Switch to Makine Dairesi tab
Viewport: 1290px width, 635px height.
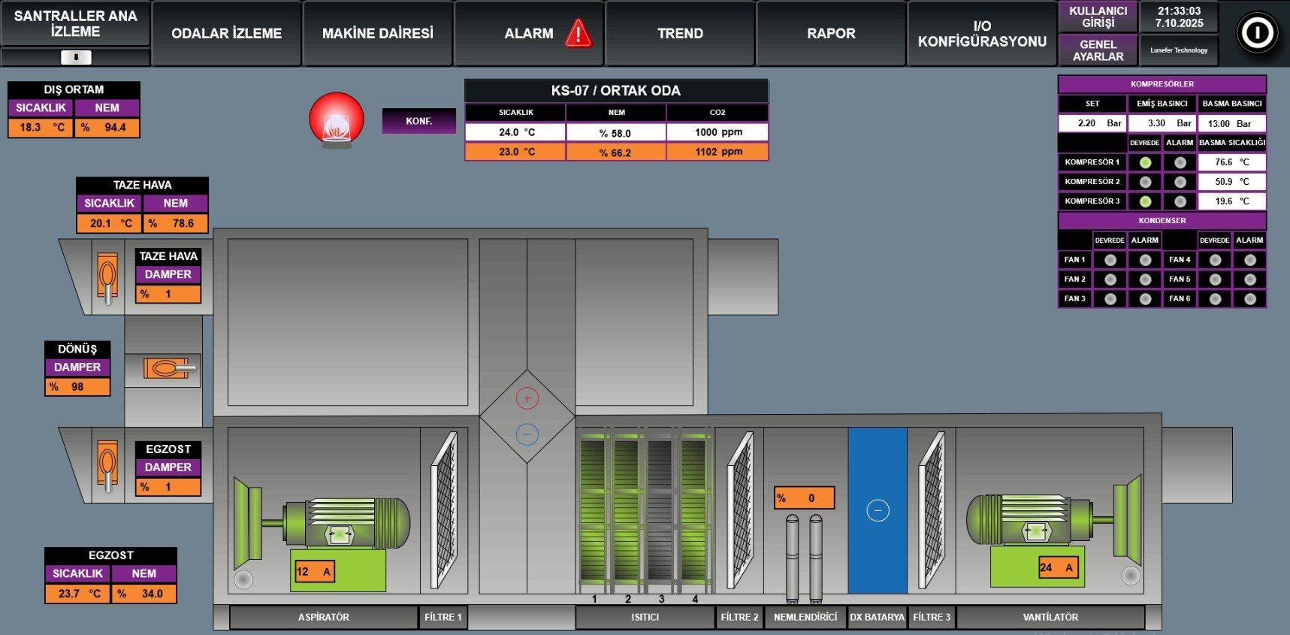[x=378, y=34]
